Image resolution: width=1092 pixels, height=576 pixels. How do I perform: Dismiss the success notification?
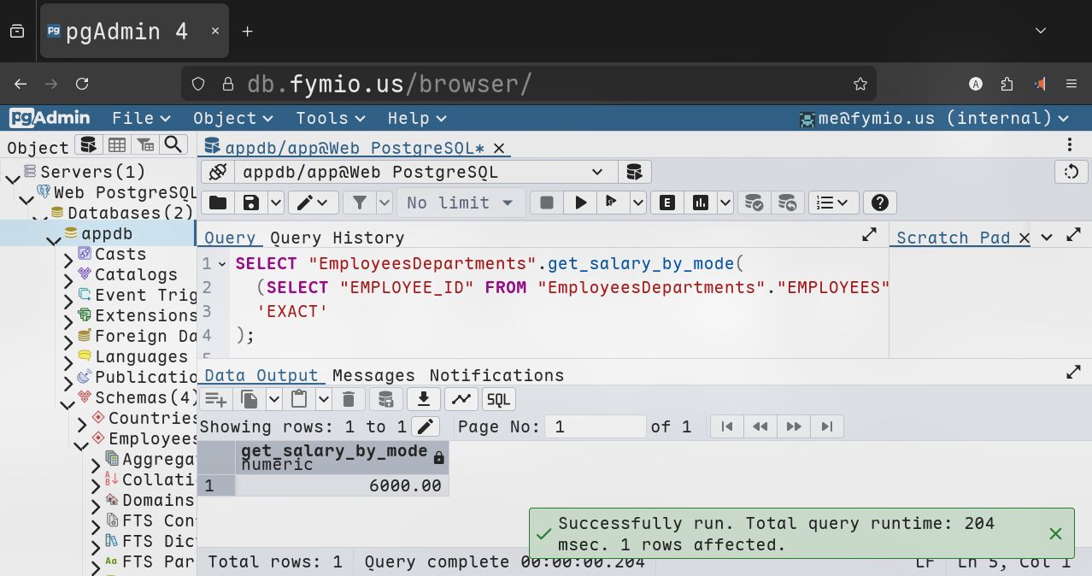1055,533
